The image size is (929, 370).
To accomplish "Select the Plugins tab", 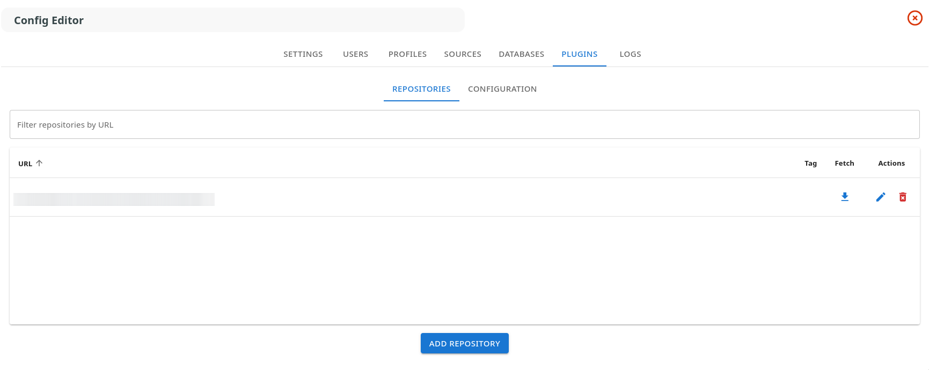I will point(580,54).
